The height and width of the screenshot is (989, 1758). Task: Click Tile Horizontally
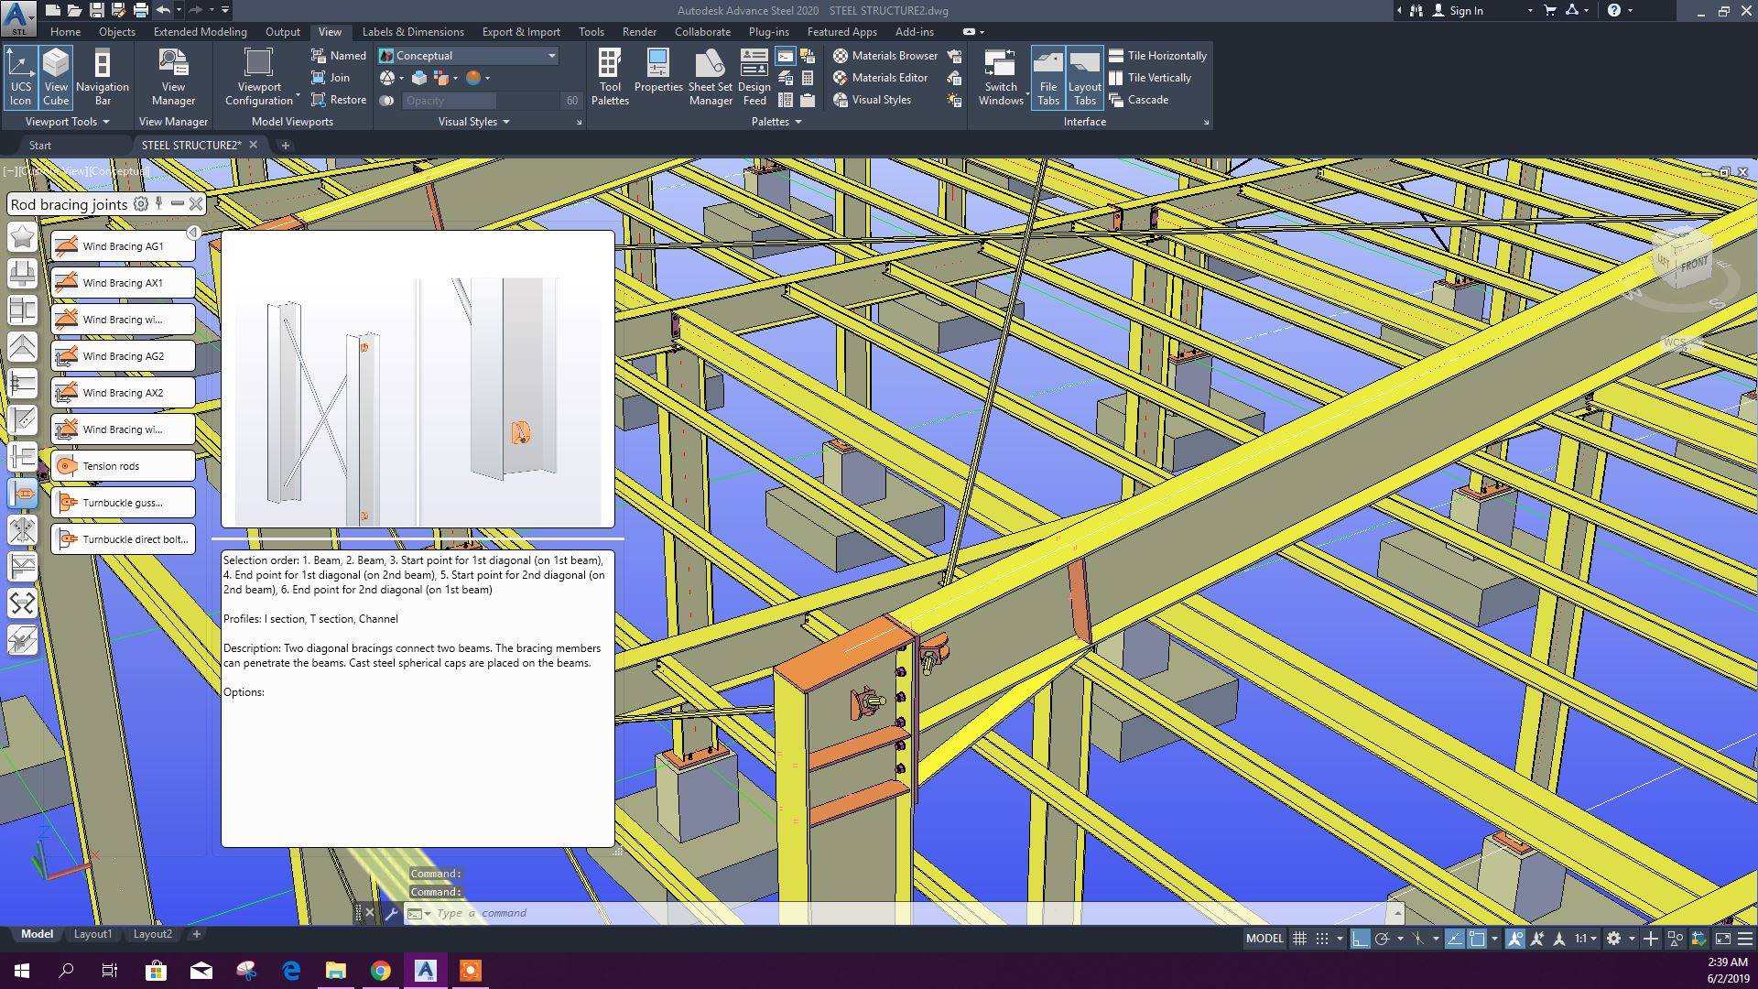(1157, 56)
